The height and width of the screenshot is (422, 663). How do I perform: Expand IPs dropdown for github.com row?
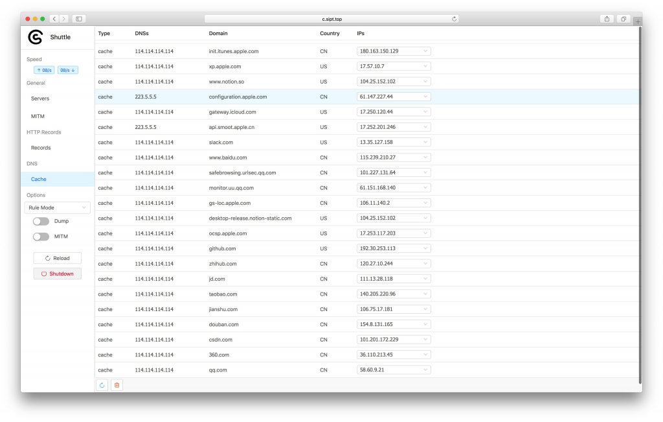point(394,248)
